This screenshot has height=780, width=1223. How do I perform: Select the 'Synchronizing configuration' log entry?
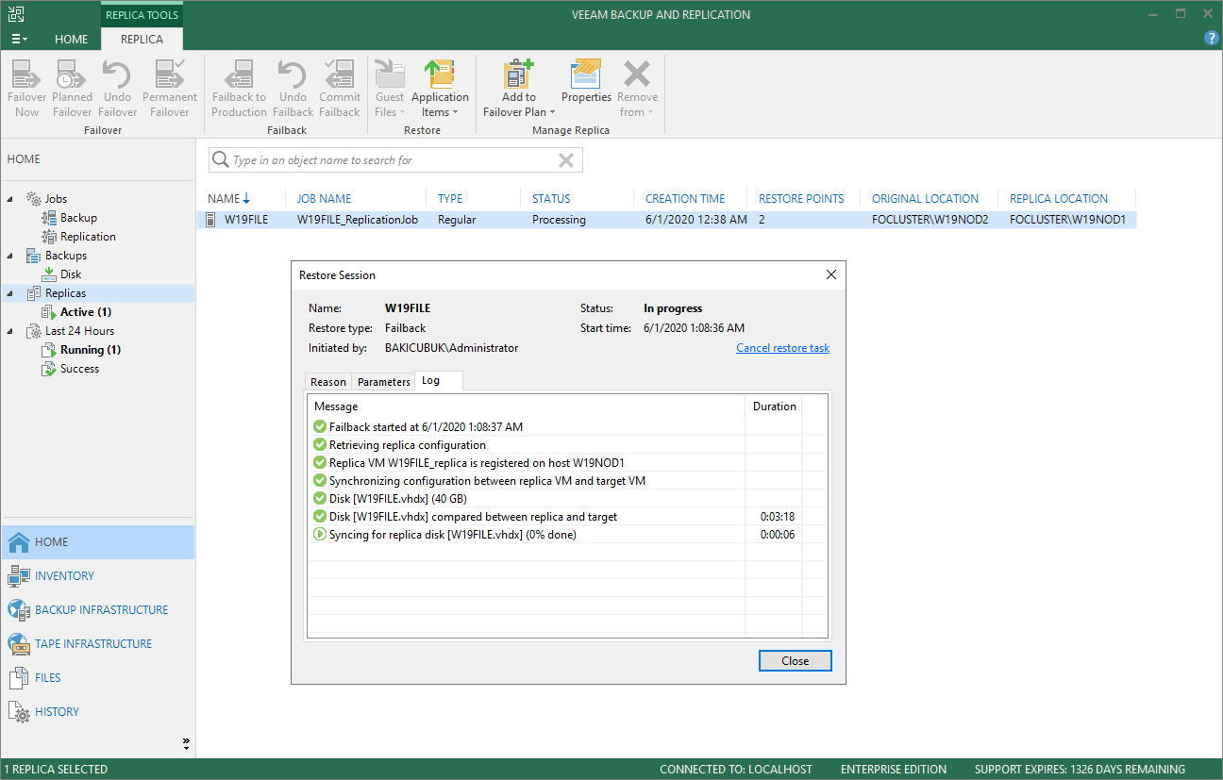(567, 481)
